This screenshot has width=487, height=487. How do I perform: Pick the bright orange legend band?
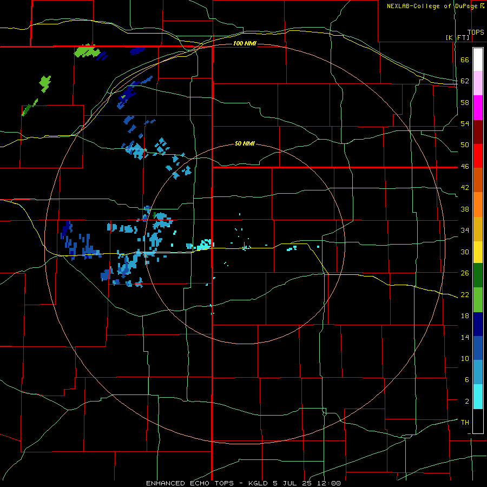pyautogui.click(x=478, y=205)
